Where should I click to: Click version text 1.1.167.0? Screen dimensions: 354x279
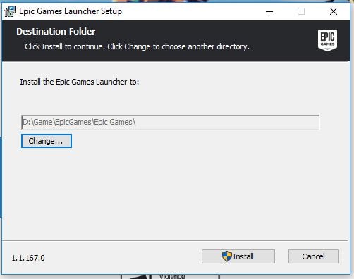[28, 258]
